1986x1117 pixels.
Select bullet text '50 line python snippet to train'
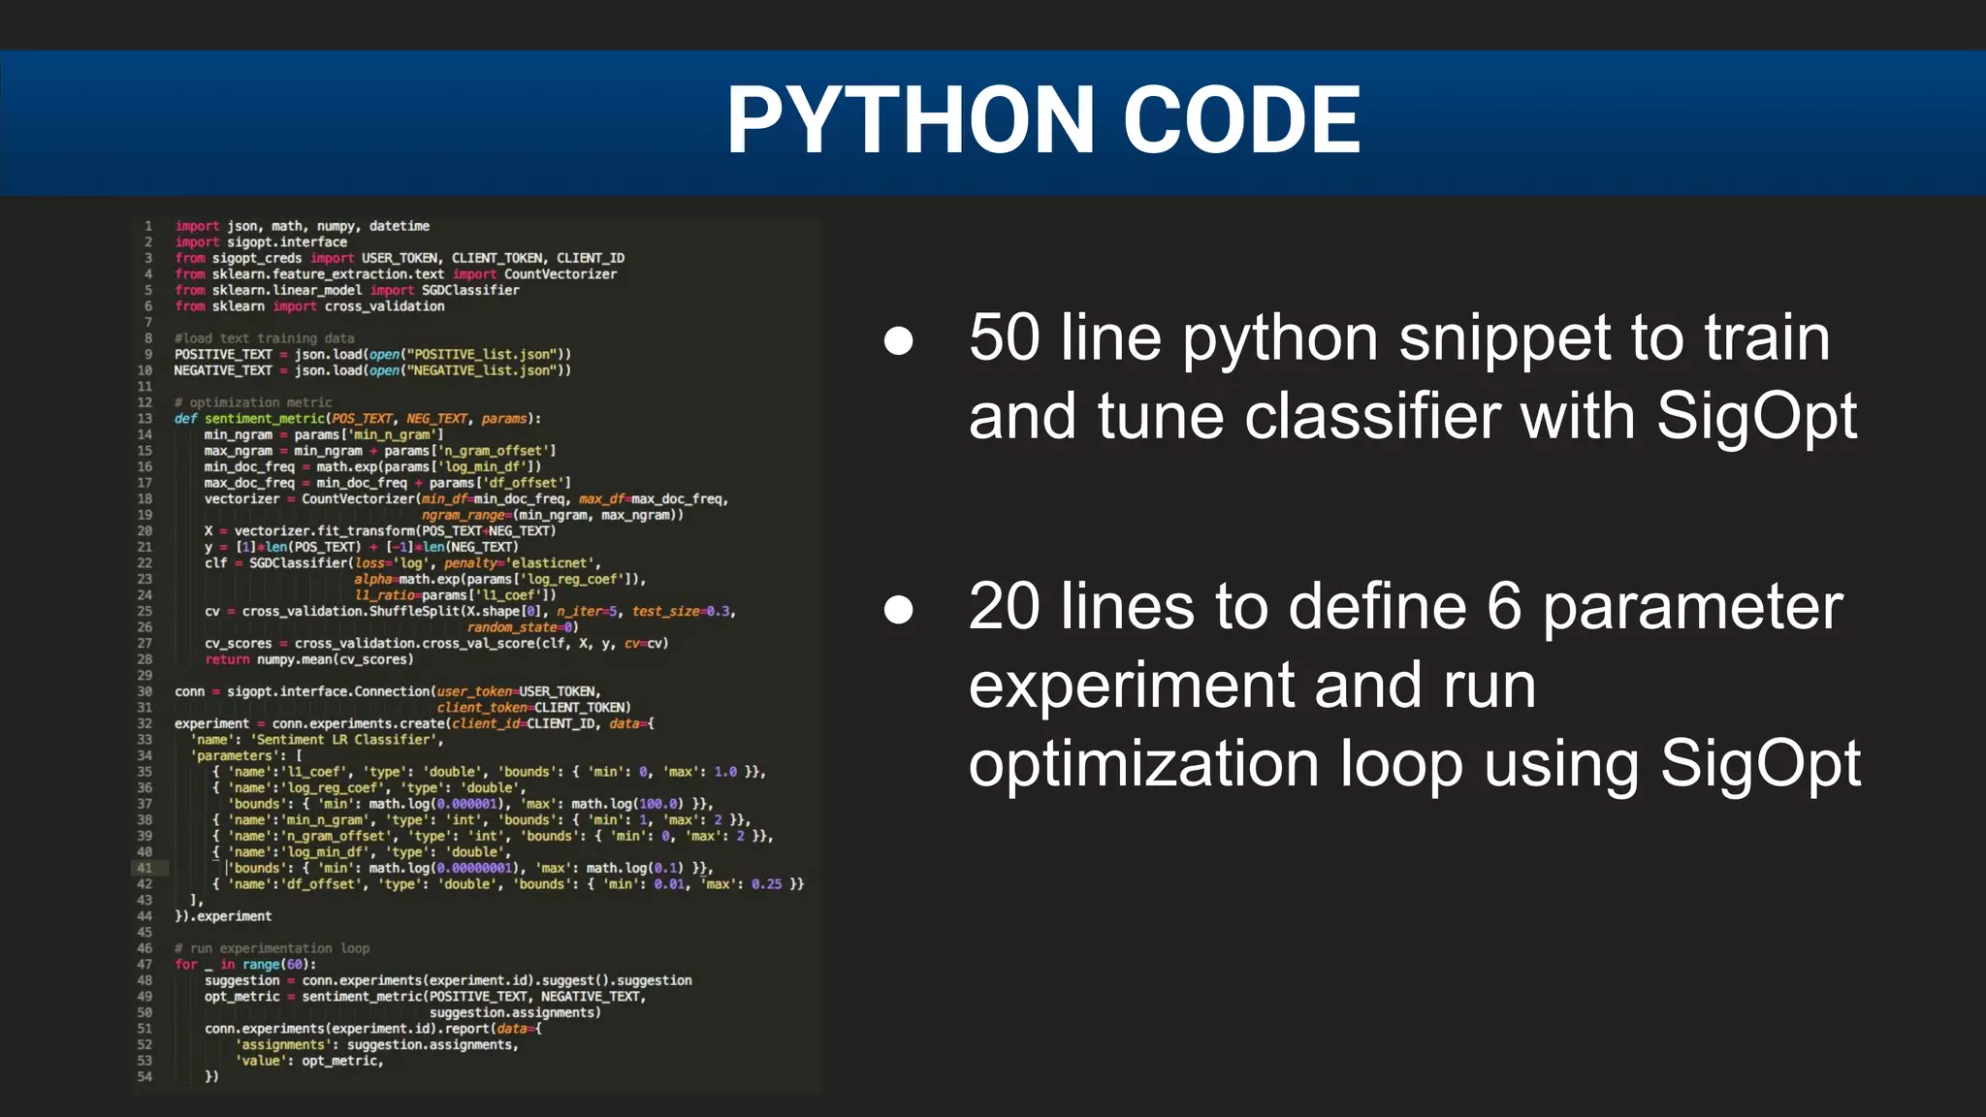click(x=1399, y=337)
